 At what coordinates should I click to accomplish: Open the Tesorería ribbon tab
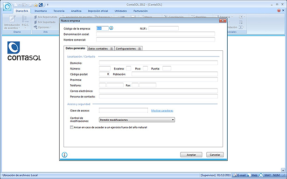[59, 11]
